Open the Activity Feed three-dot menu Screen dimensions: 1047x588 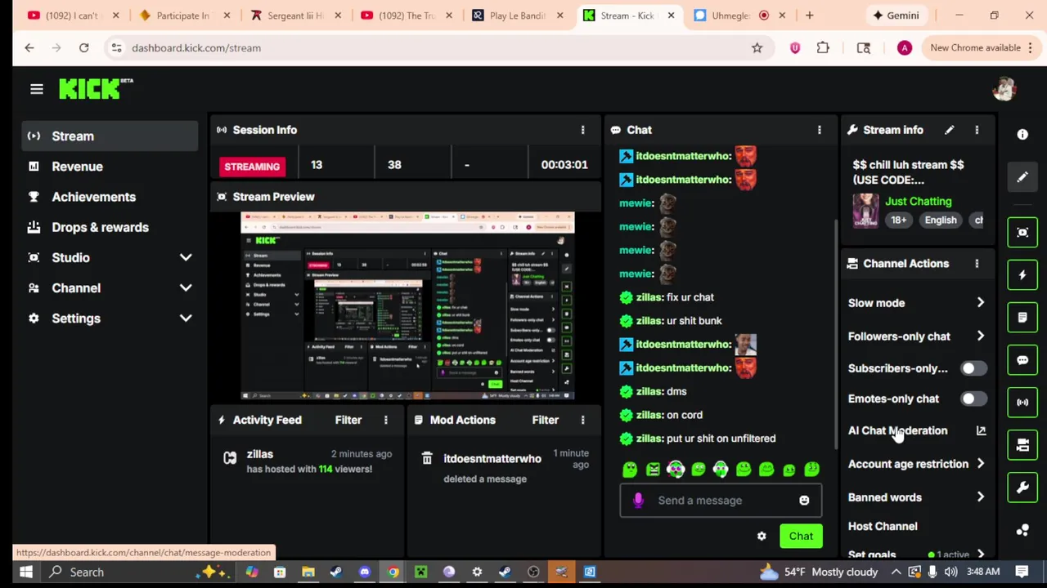385,420
